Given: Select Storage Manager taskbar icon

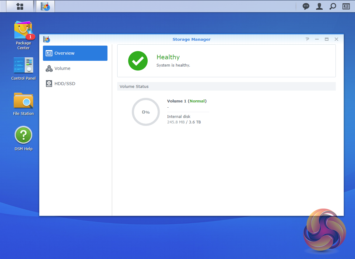Looking at the screenshot, I should click(x=45, y=6).
